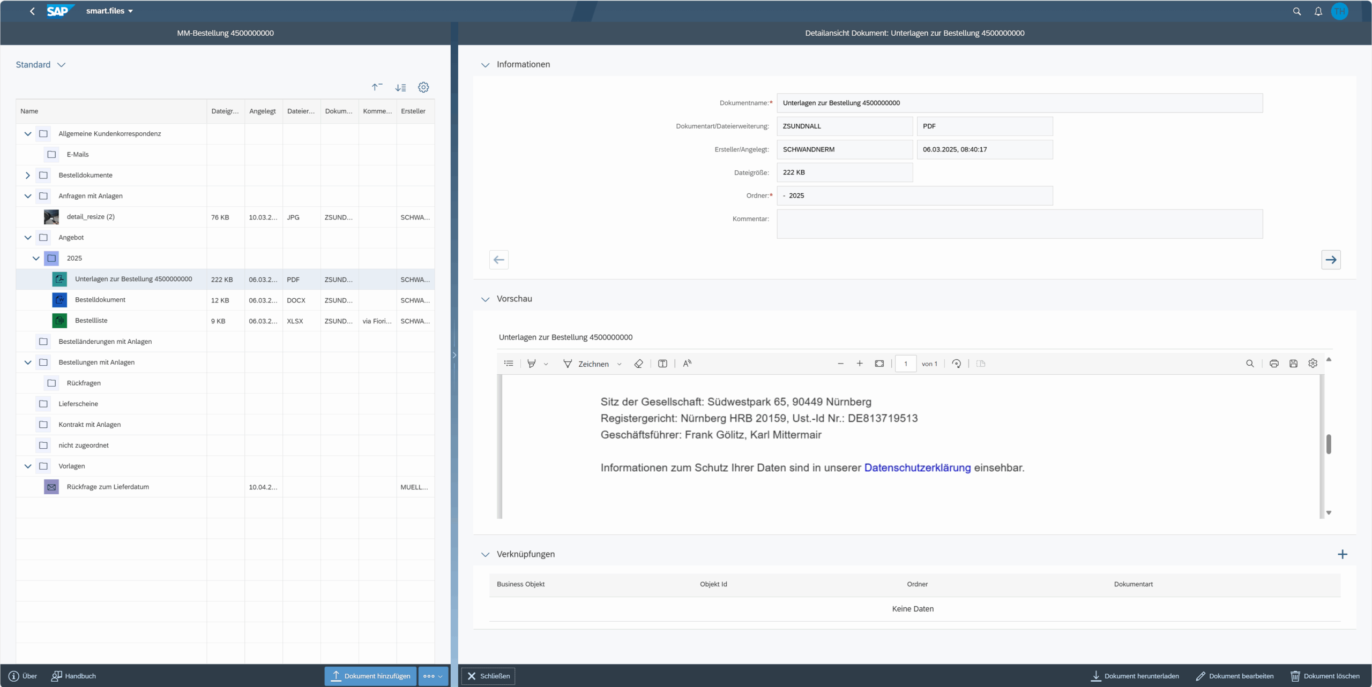Save the PDF from the viewer toolbar
The width and height of the screenshot is (1372, 687).
coord(1293,364)
